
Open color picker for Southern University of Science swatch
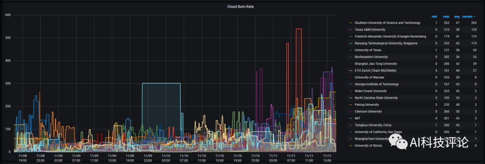pyautogui.click(x=351, y=23)
